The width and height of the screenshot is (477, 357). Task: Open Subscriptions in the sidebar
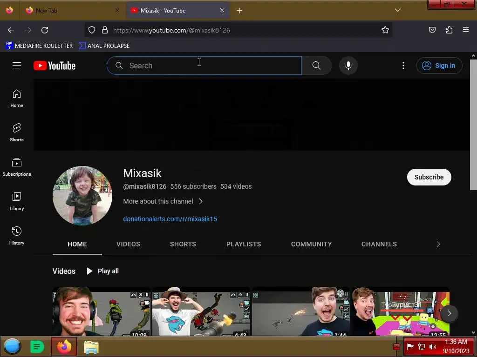tap(17, 167)
